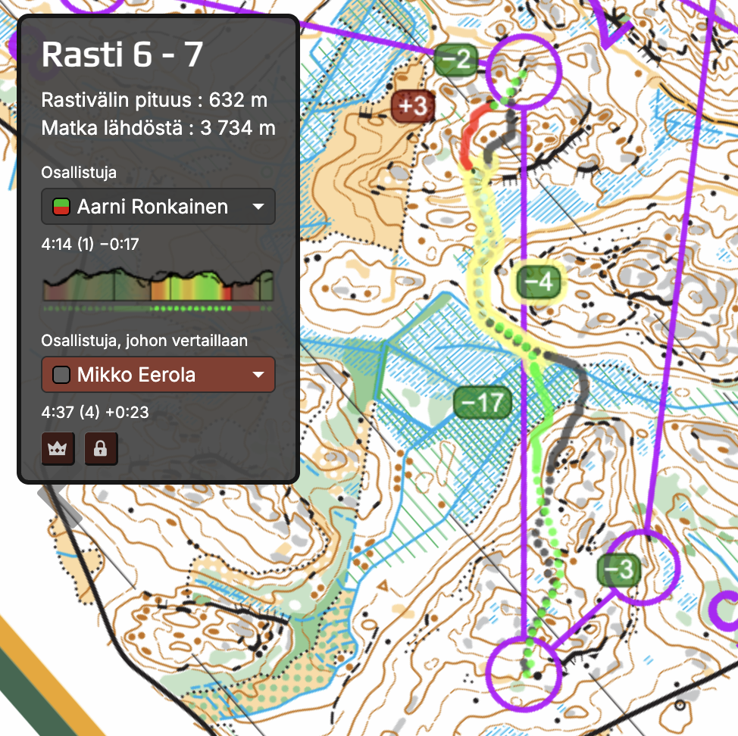Click the padlock lock icon button
The width and height of the screenshot is (738, 736).
pyautogui.click(x=100, y=448)
